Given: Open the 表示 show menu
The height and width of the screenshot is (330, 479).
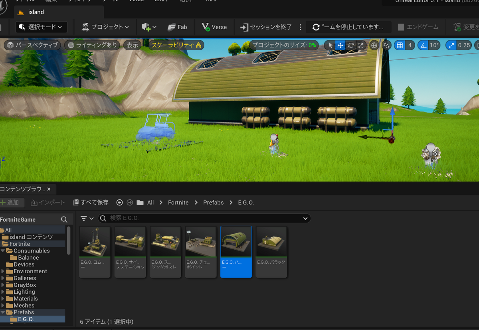Looking at the screenshot, I should click(133, 45).
